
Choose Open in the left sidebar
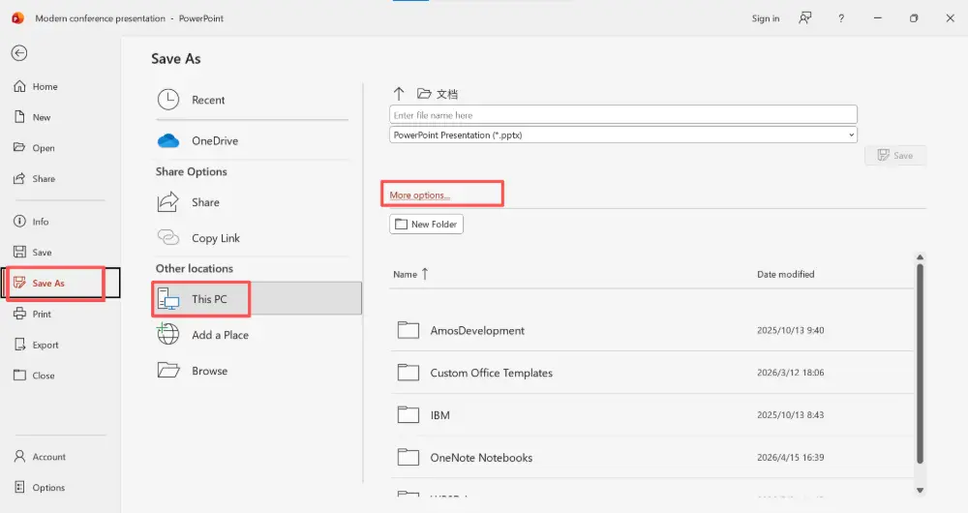coord(35,147)
